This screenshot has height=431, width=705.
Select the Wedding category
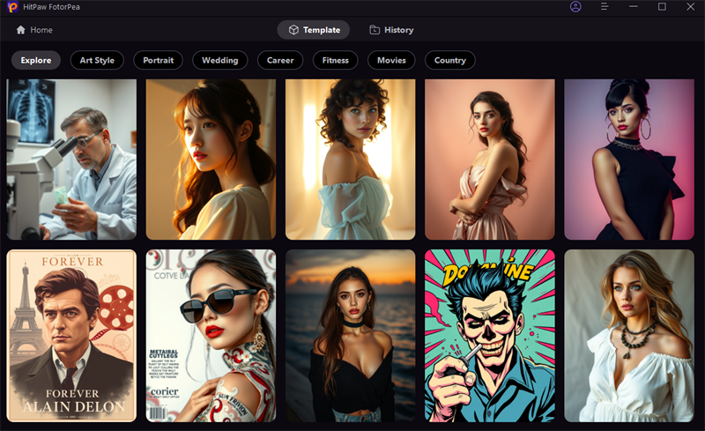[219, 60]
